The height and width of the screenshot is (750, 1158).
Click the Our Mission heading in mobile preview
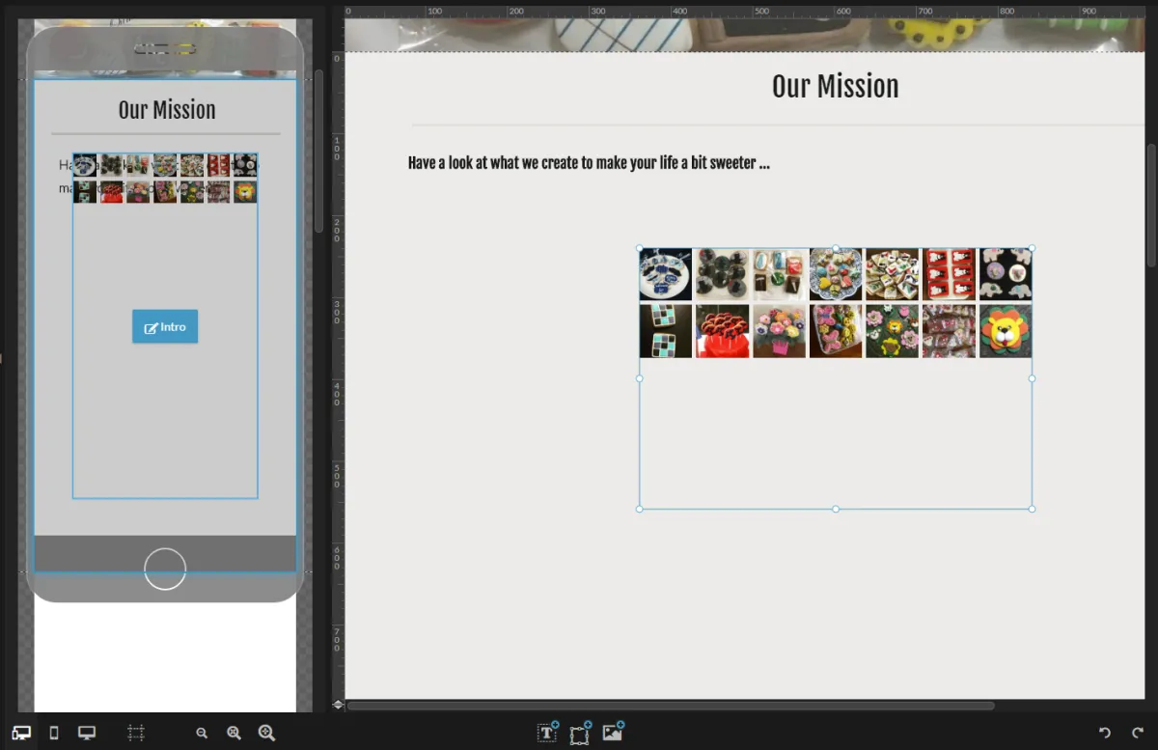(x=167, y=110)
